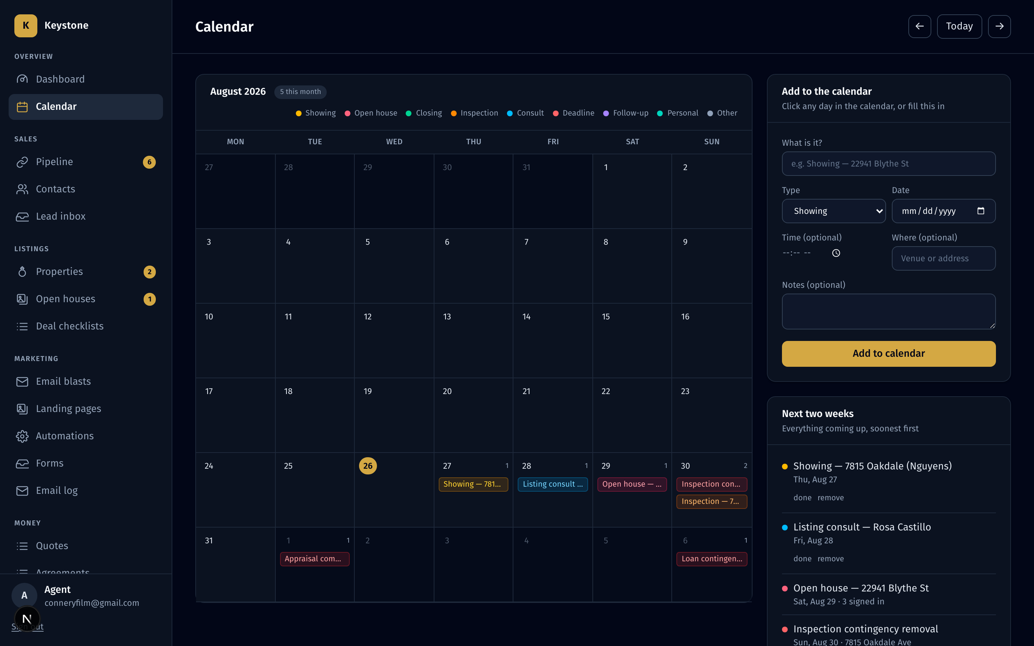Go to Contacts in sidebar
This screenshot has width=1034, height=646.
pyautogui.click(x=85, y=189)
